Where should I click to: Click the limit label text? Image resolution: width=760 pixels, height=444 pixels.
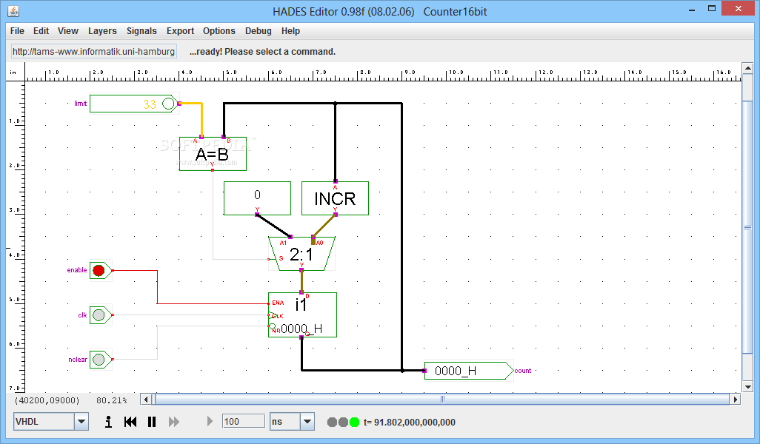point(81,104)
